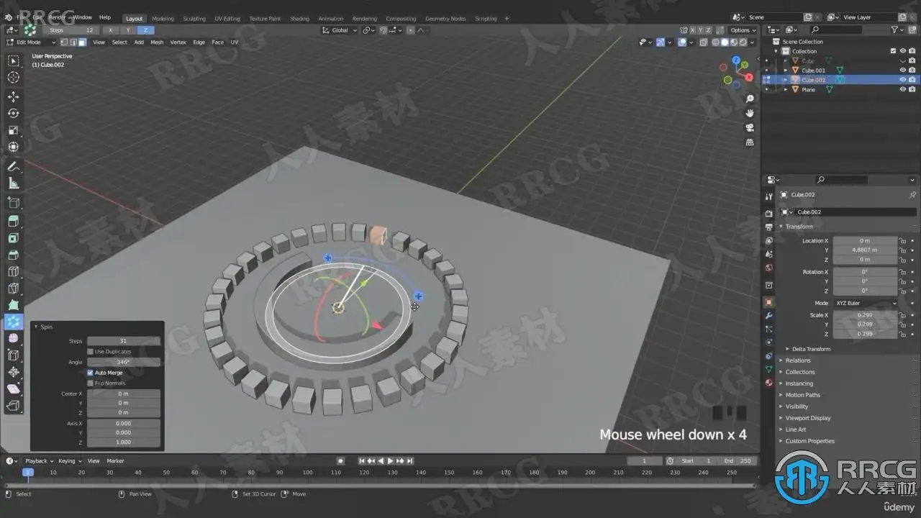Switch to face select mode

pyautogui.click(x=83, y=42)
